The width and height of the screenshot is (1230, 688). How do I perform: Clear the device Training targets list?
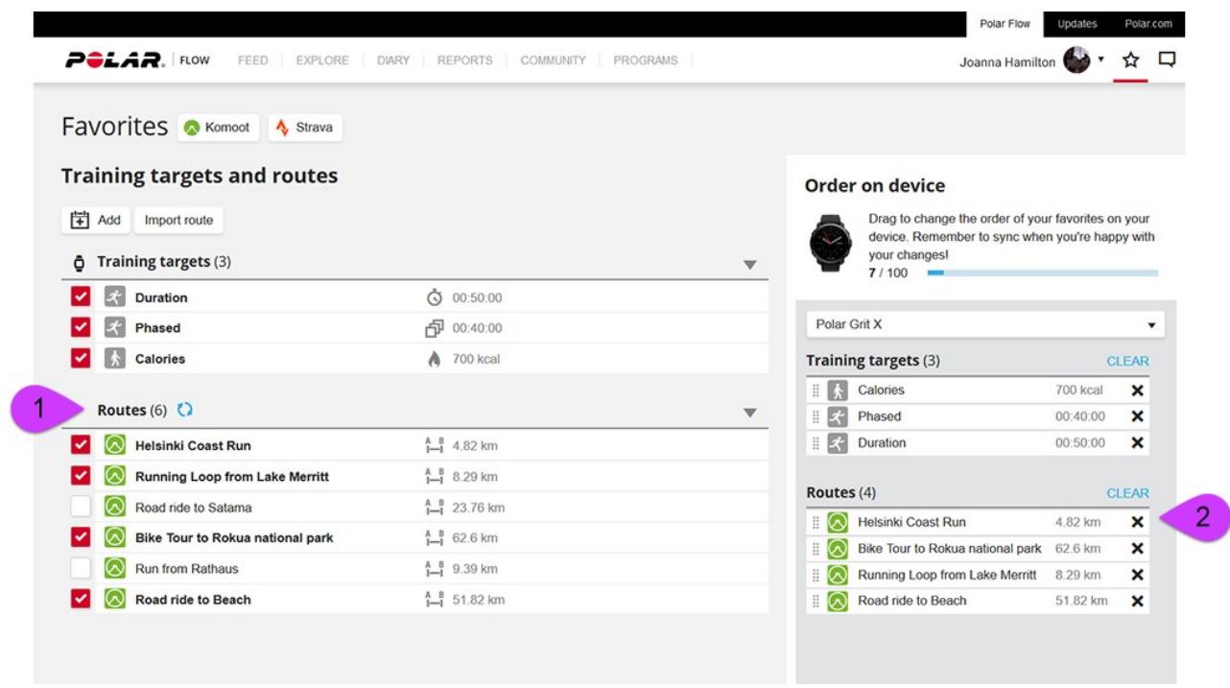(x=1127, y=362)
